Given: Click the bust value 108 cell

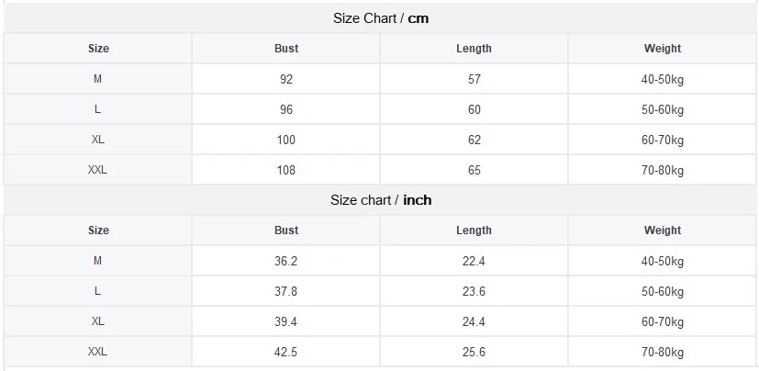Looking at the screenshot, I should 286,171.
